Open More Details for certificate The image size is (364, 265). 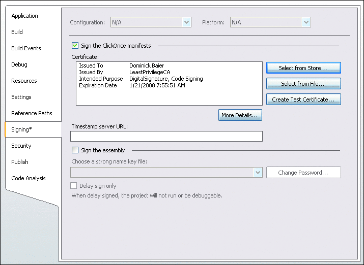[x=240, y=115]
